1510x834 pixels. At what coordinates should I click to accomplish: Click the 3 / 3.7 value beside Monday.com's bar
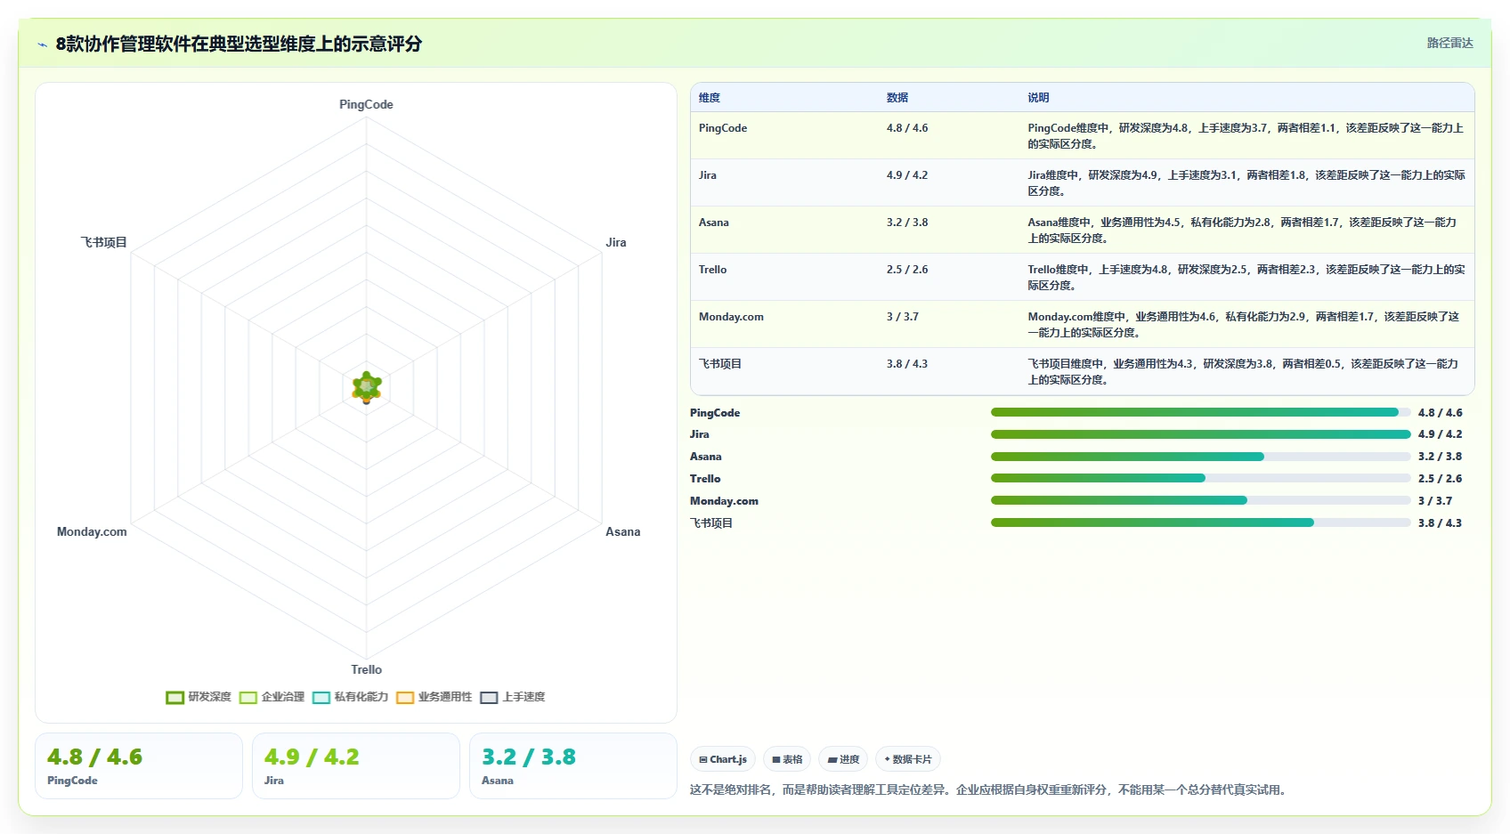[1435, 501]
